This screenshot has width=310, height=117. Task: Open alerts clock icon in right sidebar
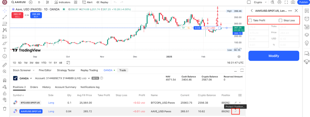point(307,19)
